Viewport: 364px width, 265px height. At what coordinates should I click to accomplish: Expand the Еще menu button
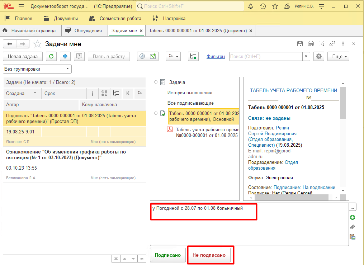coord(339,56)
